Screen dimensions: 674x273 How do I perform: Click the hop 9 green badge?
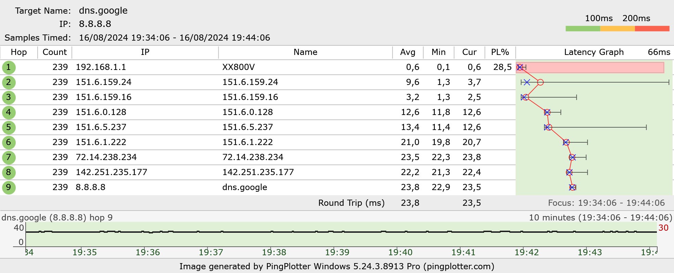pyautogui.click(x=9, y=187)
